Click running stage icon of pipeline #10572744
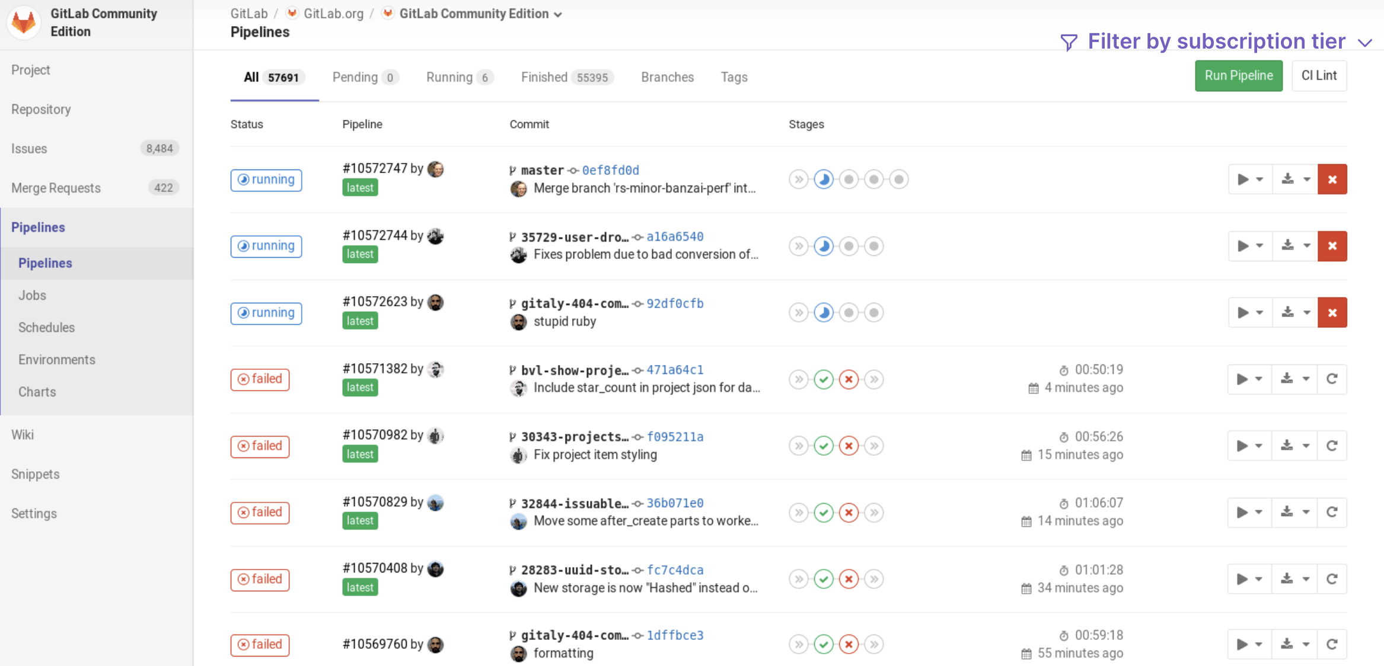The width and height of the screenshot is (1384, 666). tap(824, 246)
